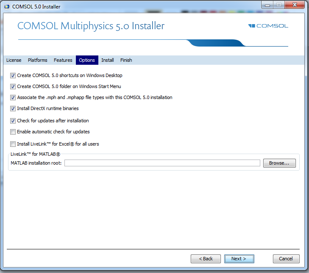Close the COMSOL 5.0 Installer window
309x273 pixels.
[x=295, y=5]
